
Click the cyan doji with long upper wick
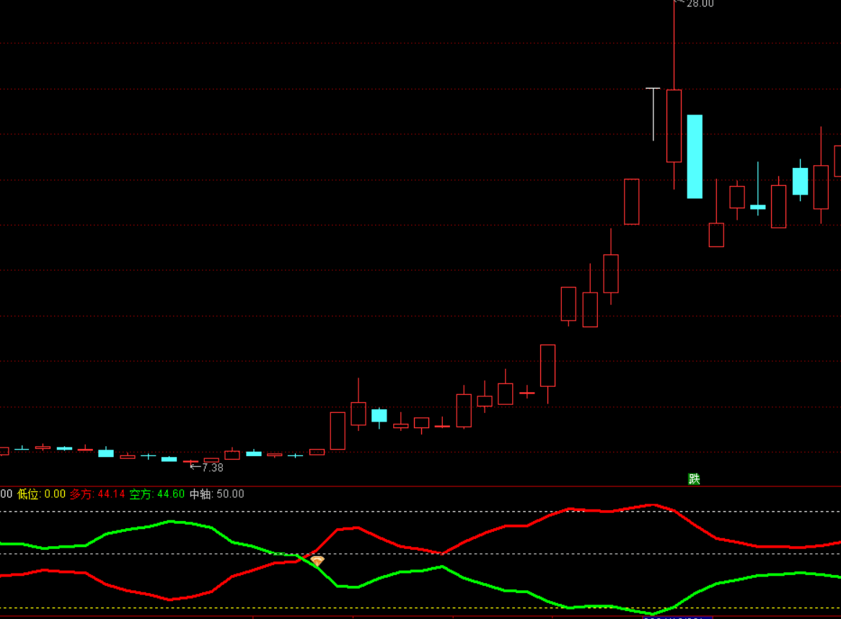click(757, 206)
